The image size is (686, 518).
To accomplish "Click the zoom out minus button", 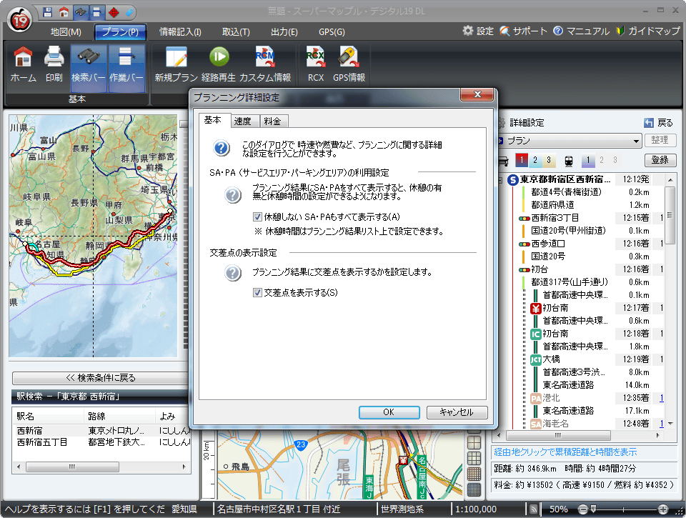I will coord(583,509).
